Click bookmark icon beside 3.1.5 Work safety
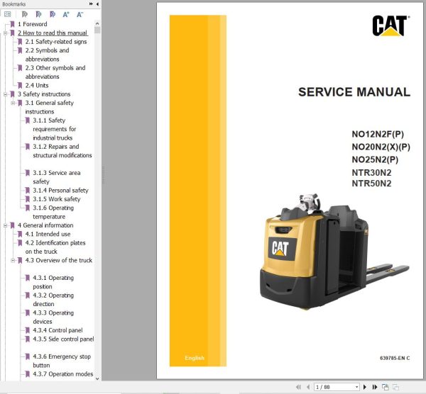 click(x=28, y=199)
